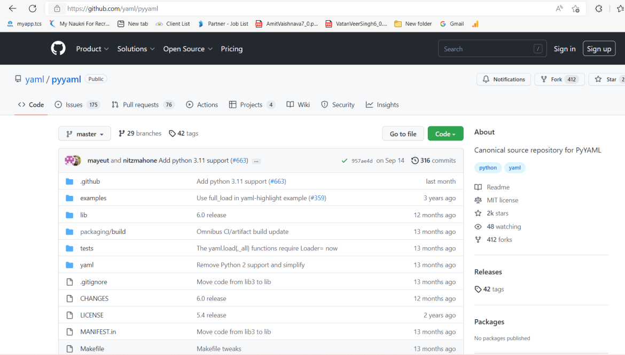Open commit hash 957ae4d
Viewport: 625px width, 355px height.
click(x=362, y=161)
